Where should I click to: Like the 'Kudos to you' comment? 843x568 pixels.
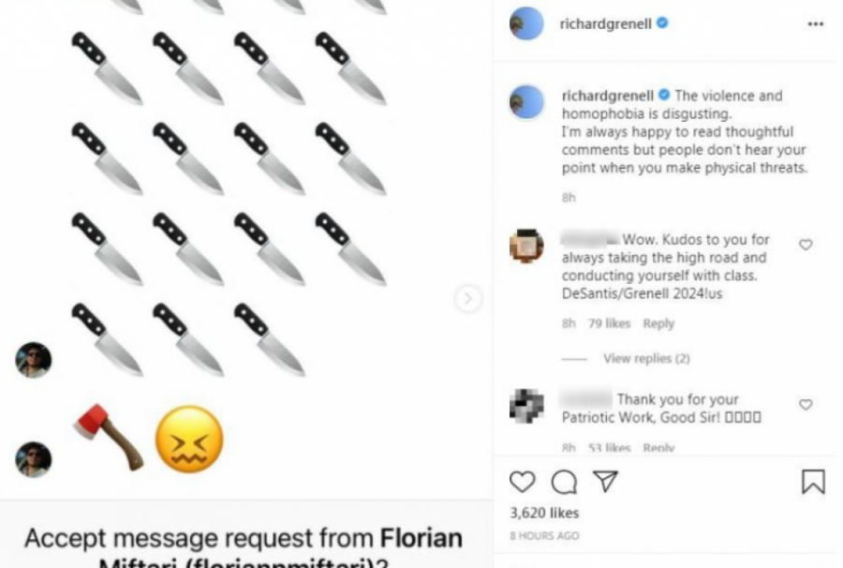(805, 245)
